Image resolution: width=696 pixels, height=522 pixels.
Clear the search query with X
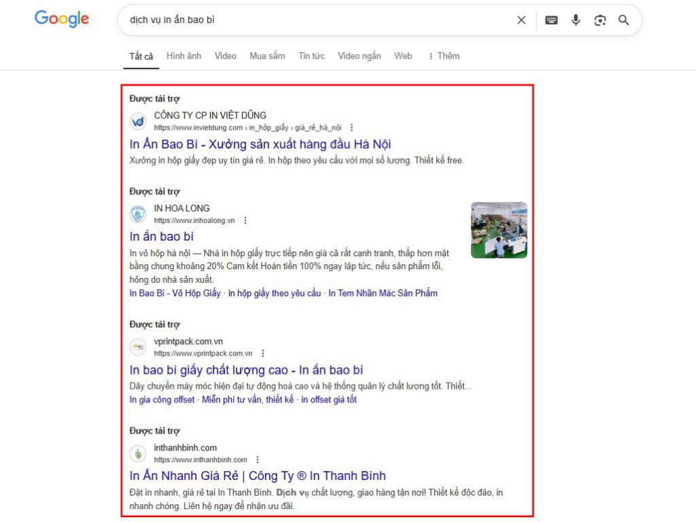tap(521, 20)
